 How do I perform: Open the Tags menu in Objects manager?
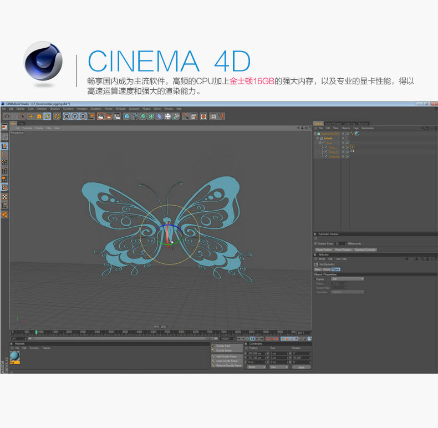(355, 128)
